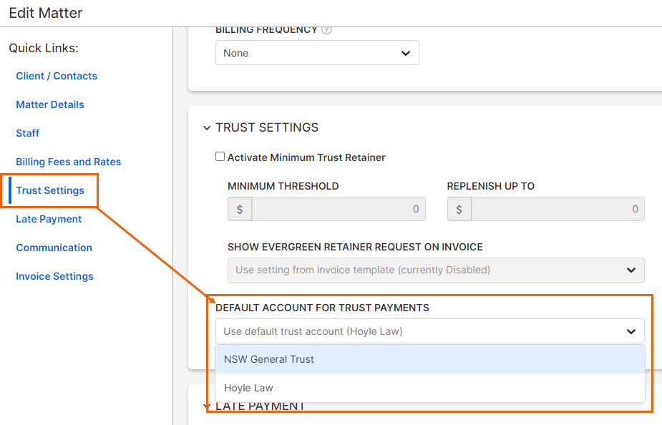The image size is (662, 425).
Task: Click the Trust Settings section heading
Action: coord(267,127)
